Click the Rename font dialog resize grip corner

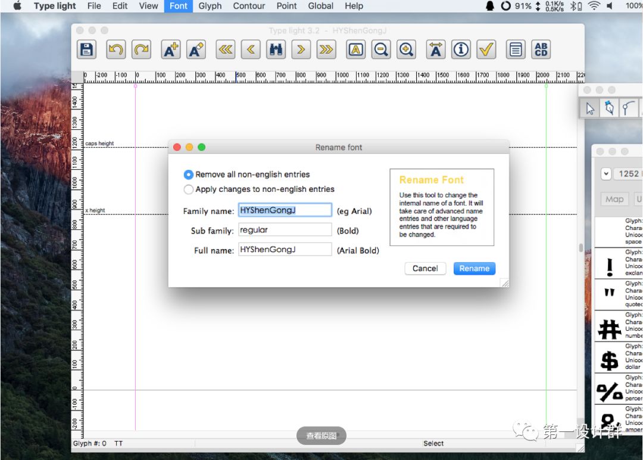[x=505, y=282]
